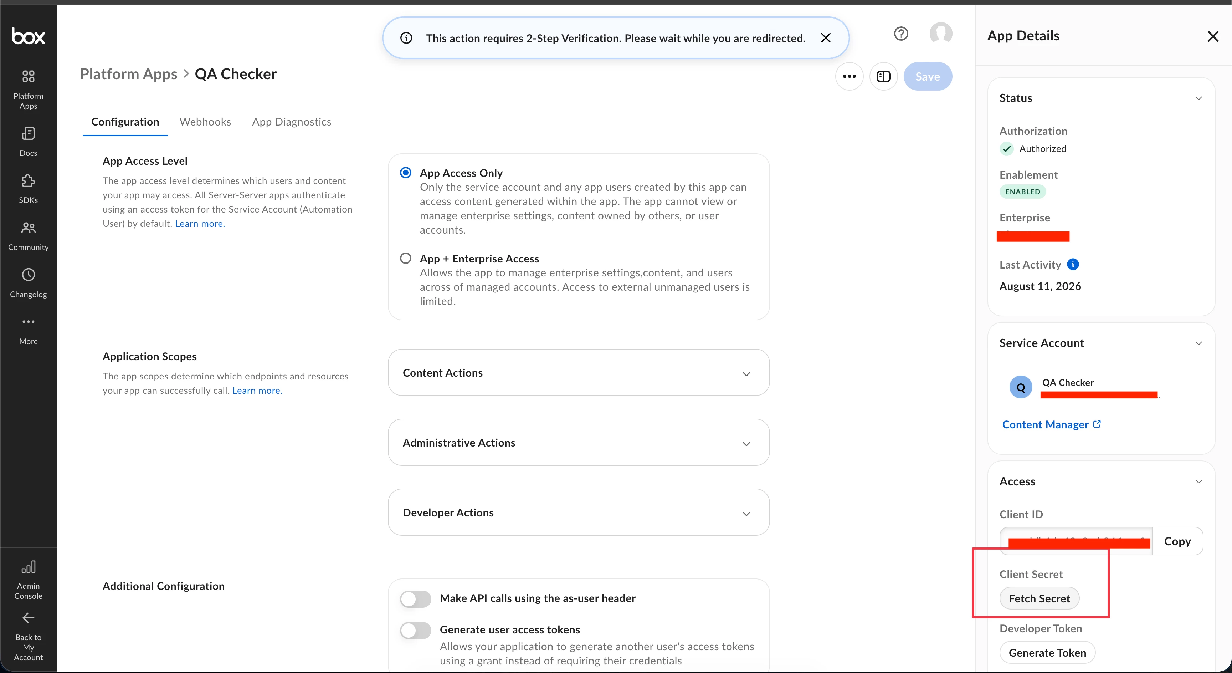Go to Community in the sidebar
1232x673 pixels.
pyautogui.click(x=28, y=236)
